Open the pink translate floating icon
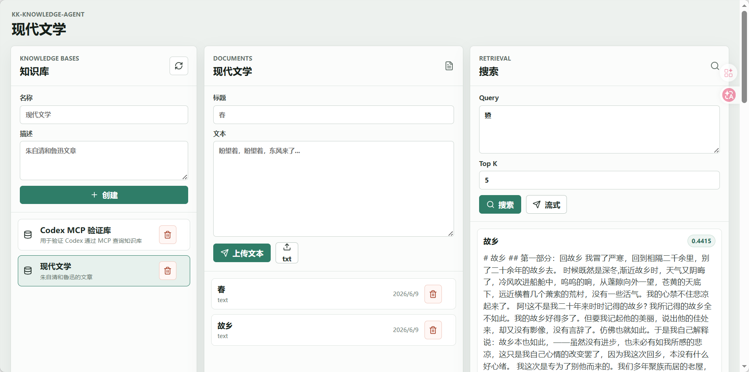Viewport: 749px width, 372px height. (729, 95)
